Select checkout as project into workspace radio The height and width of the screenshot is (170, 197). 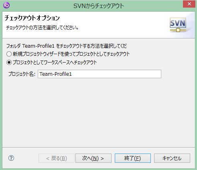[9, 63]
